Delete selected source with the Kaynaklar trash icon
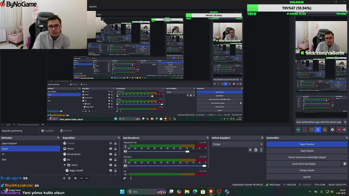 (69, 178)
